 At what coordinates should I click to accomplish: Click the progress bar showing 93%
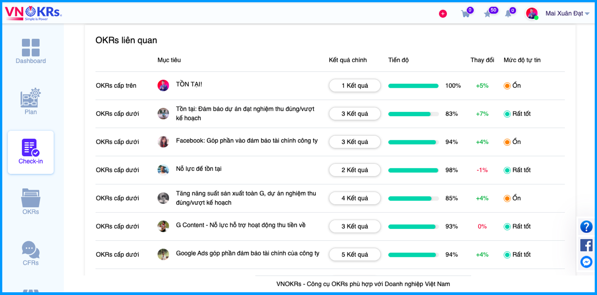pos(414,227)
